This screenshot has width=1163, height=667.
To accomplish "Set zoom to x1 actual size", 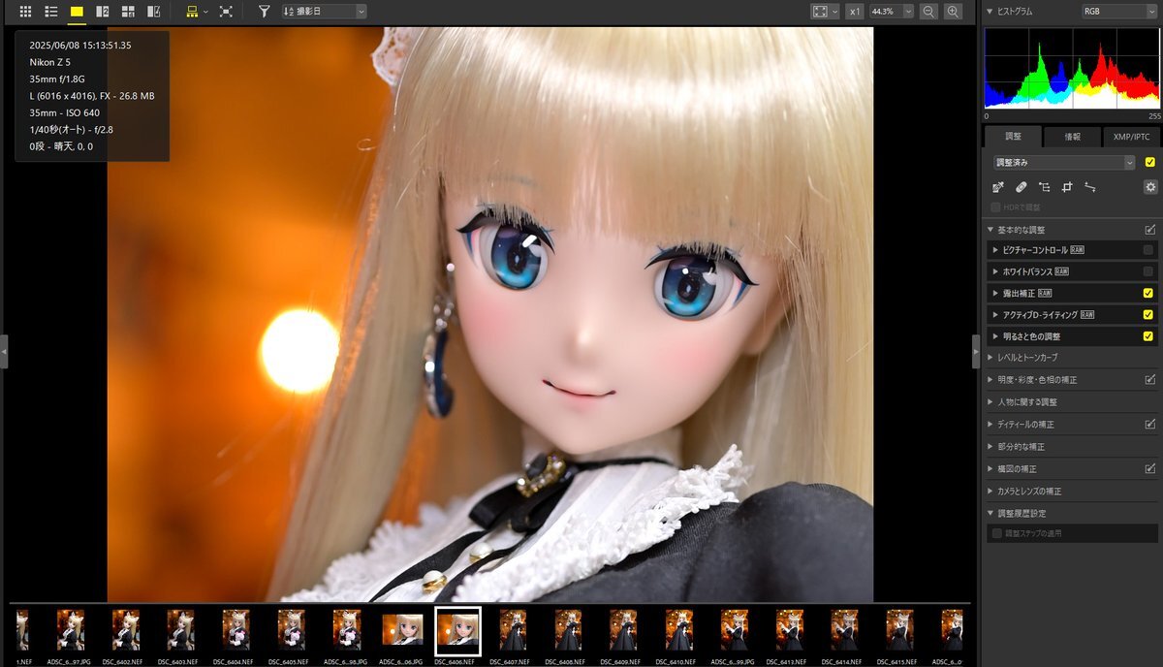I will pyautogui.click(x=854, y=12).
